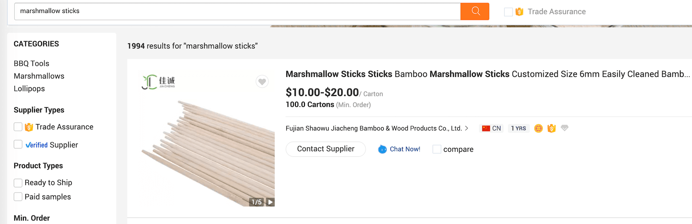Tick the compare checkbox for the product
The width and height of the screenshot is (692, 224).
pyautogui.click(x=437, y=149)
